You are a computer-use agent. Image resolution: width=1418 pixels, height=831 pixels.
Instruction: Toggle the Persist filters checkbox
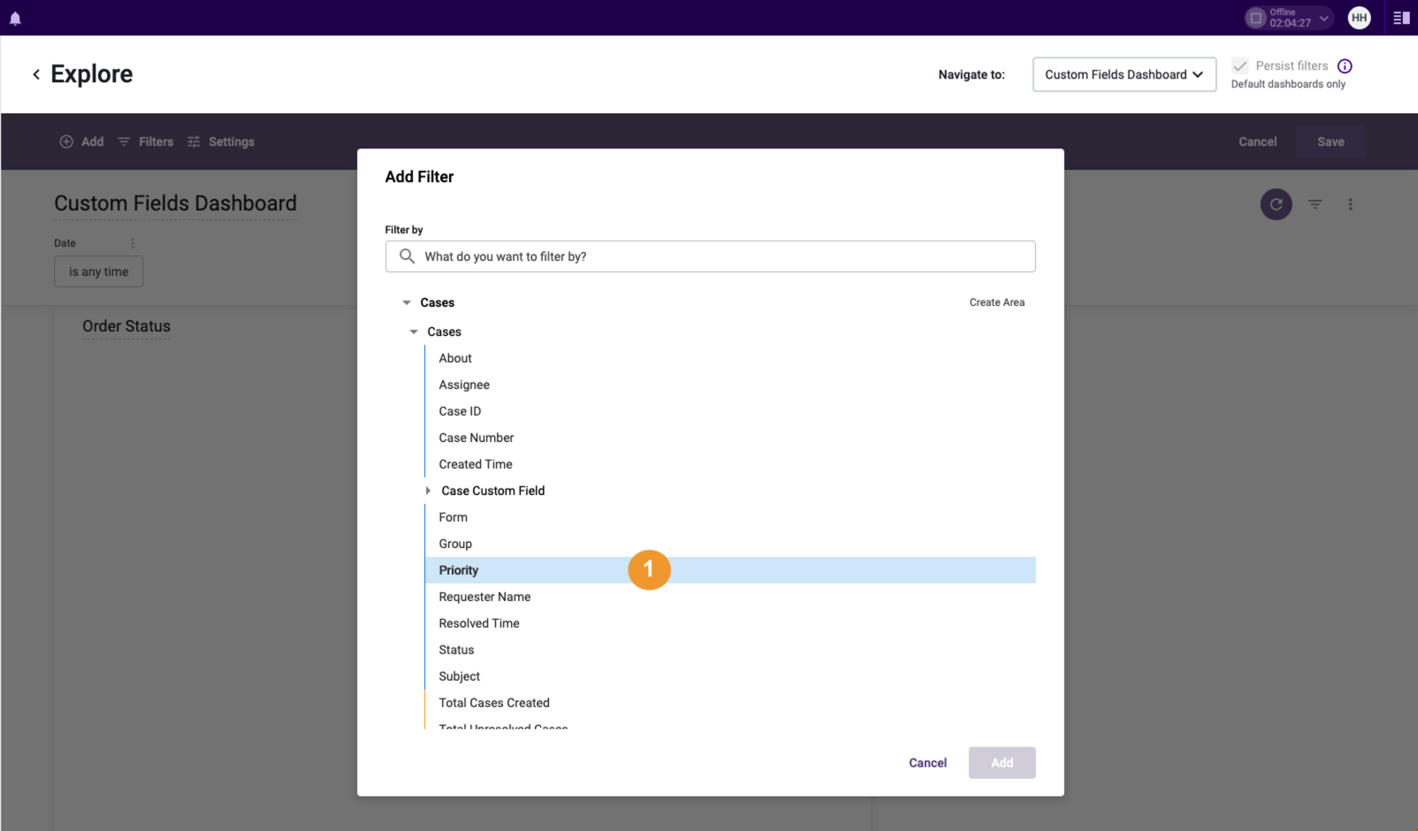tap(1240, 66)
